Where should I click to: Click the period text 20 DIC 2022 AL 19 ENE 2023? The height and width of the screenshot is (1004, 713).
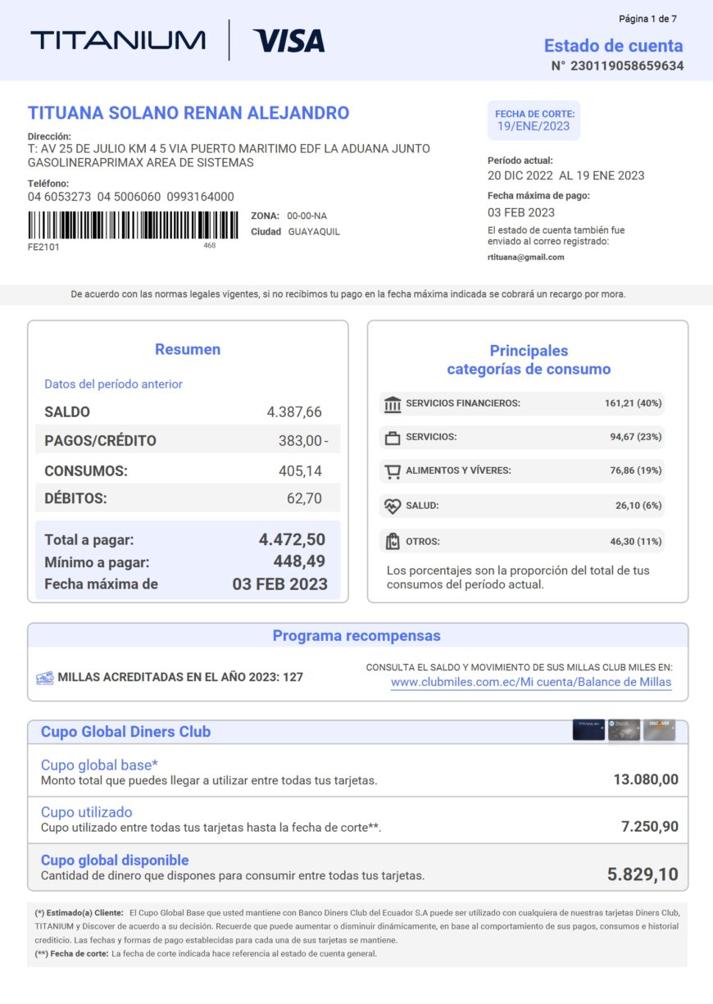tap(566, 175)
